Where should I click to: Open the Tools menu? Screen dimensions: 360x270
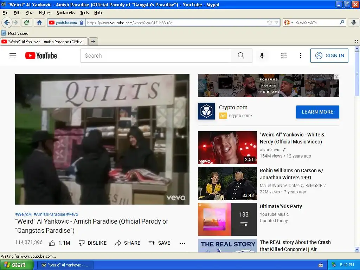[x=84, y=13]
